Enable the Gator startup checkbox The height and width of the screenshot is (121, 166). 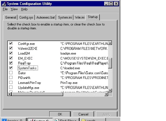[11, 73]
